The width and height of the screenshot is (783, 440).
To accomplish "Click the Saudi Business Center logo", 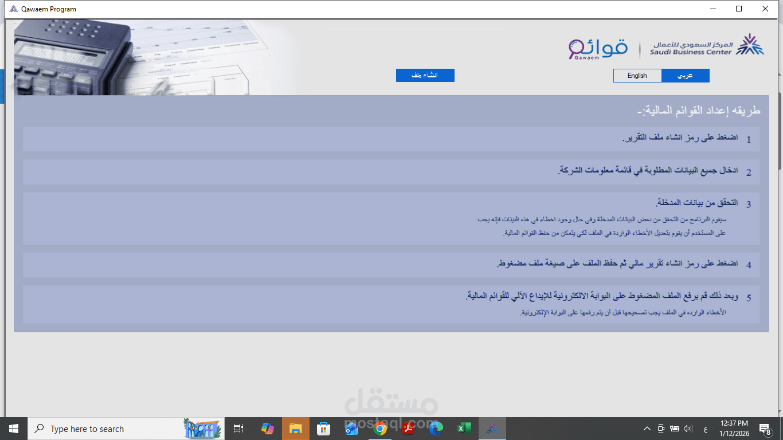I will (x=707, y=46).
